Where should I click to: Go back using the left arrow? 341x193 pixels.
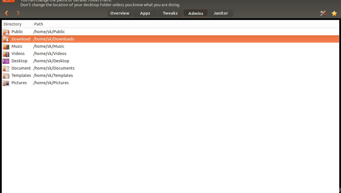6,13
